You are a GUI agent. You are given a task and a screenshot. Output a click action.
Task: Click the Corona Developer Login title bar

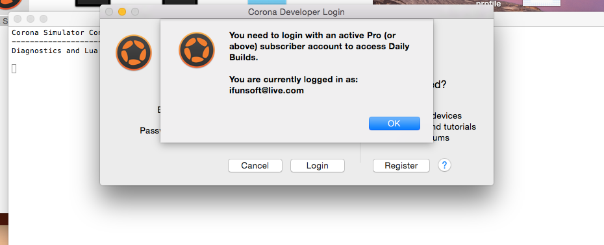(296, 12)
